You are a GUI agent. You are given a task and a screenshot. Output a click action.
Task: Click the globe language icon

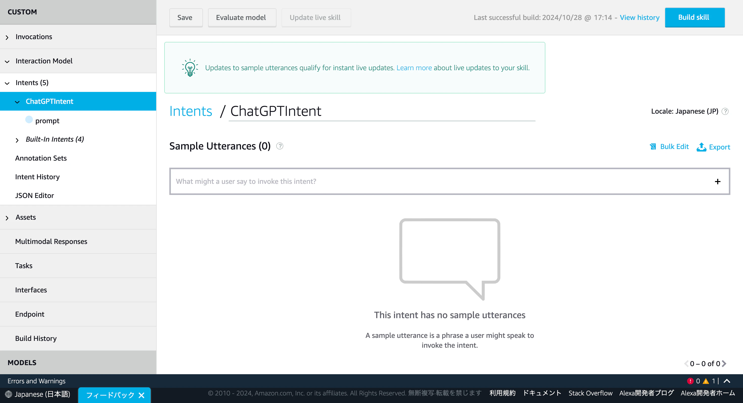(x=9, y=394)
